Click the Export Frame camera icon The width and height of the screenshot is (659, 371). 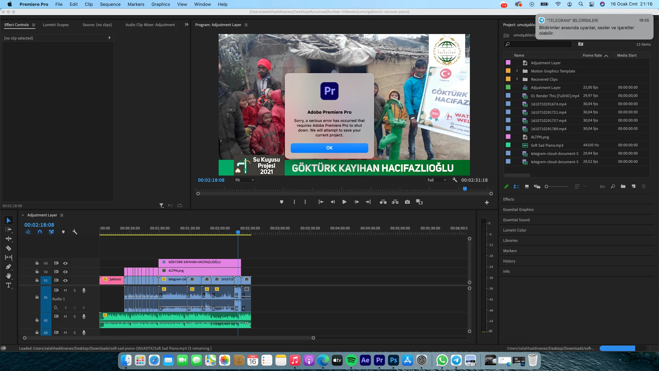[x=407, y=202]
